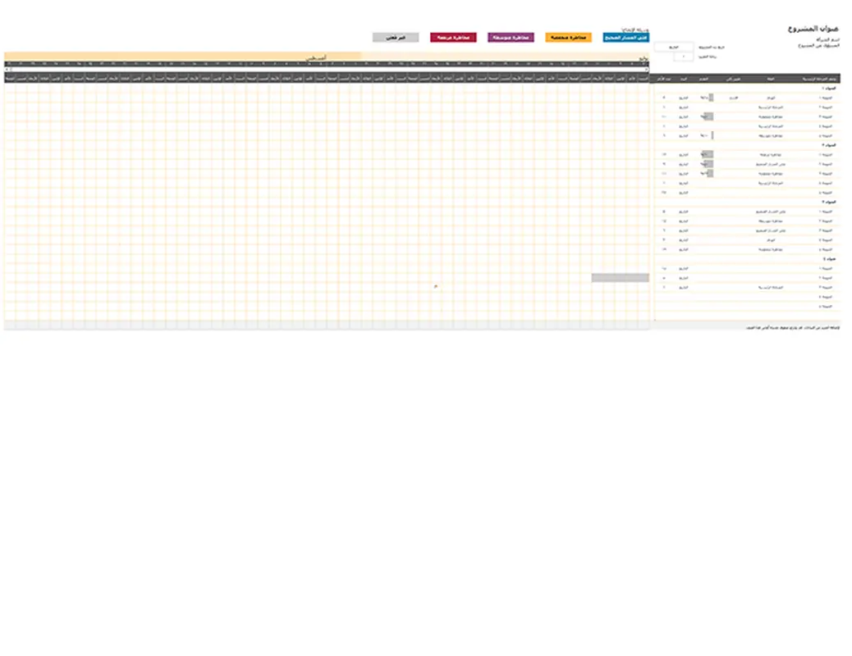This screenshot has width=852, height=656.
Task: Select the orange low-risk color swatch
Action: click(x=569, y=37)
